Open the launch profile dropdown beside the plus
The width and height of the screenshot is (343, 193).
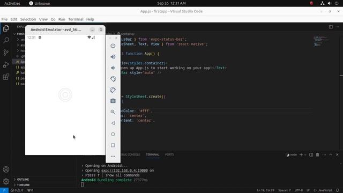[x=305, y=155]
